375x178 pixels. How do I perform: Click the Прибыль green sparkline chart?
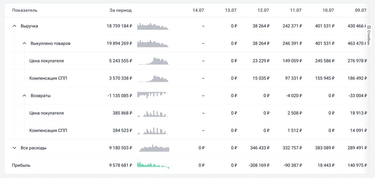[153, 165]
